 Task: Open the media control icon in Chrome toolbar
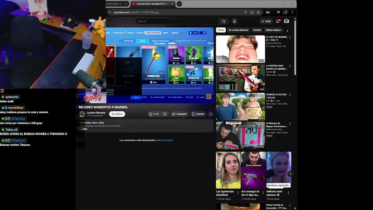(278, 12)
